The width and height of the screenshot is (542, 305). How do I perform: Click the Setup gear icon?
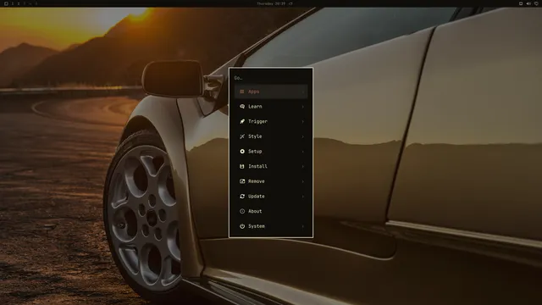(242, 152)
